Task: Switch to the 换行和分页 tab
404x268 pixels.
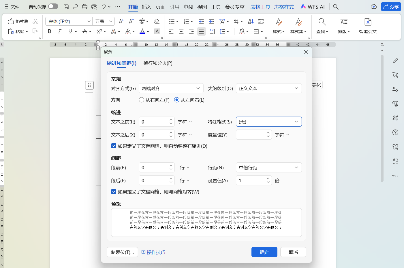Action: point(157,63)
